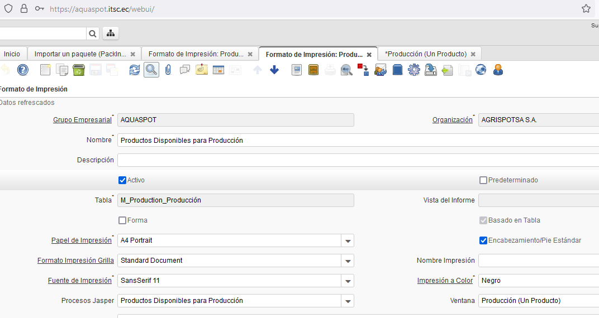599x318 pixels.
Task: Create a new record with the New icon
Action: pos(45,70)
